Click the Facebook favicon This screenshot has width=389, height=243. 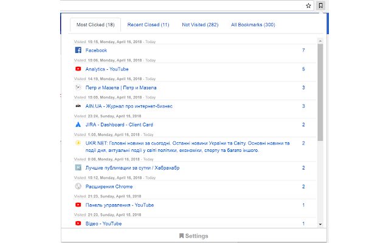(x=78, y=50)
